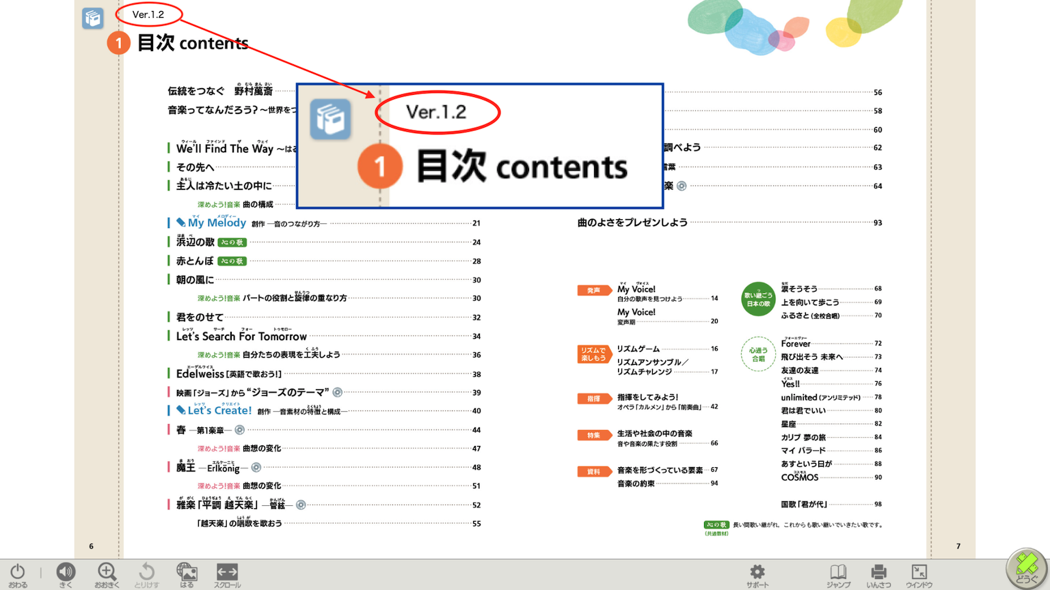Zoom in using the おおきく magnifier

coord(107,574)
